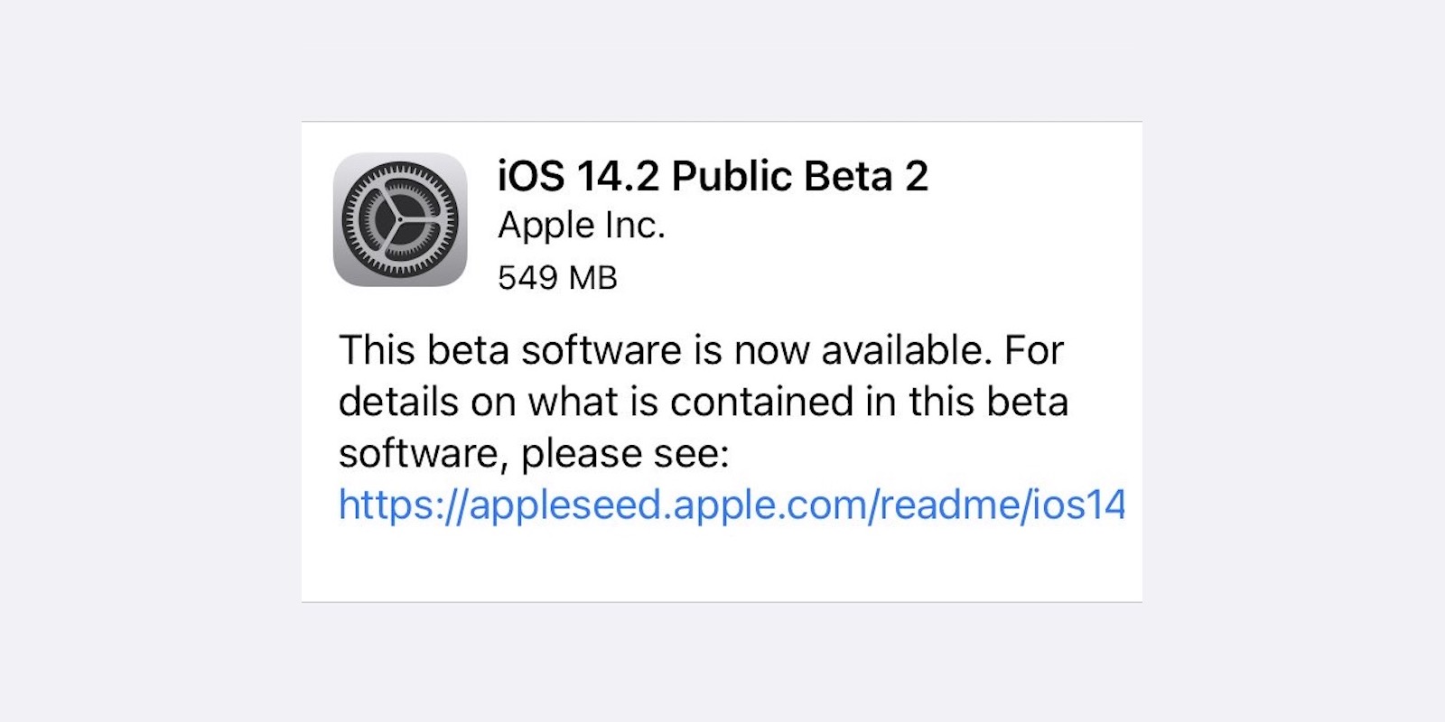Image resolution: width=1445 pixels, height=722 pixels.
Task: Open the appleseed.apple.com readme link
Action: click(732, 504)
